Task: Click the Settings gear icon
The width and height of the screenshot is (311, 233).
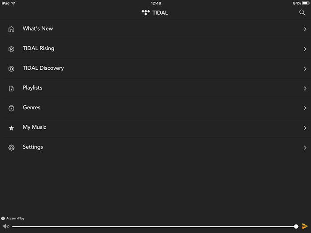Action: tap(11, 148)
